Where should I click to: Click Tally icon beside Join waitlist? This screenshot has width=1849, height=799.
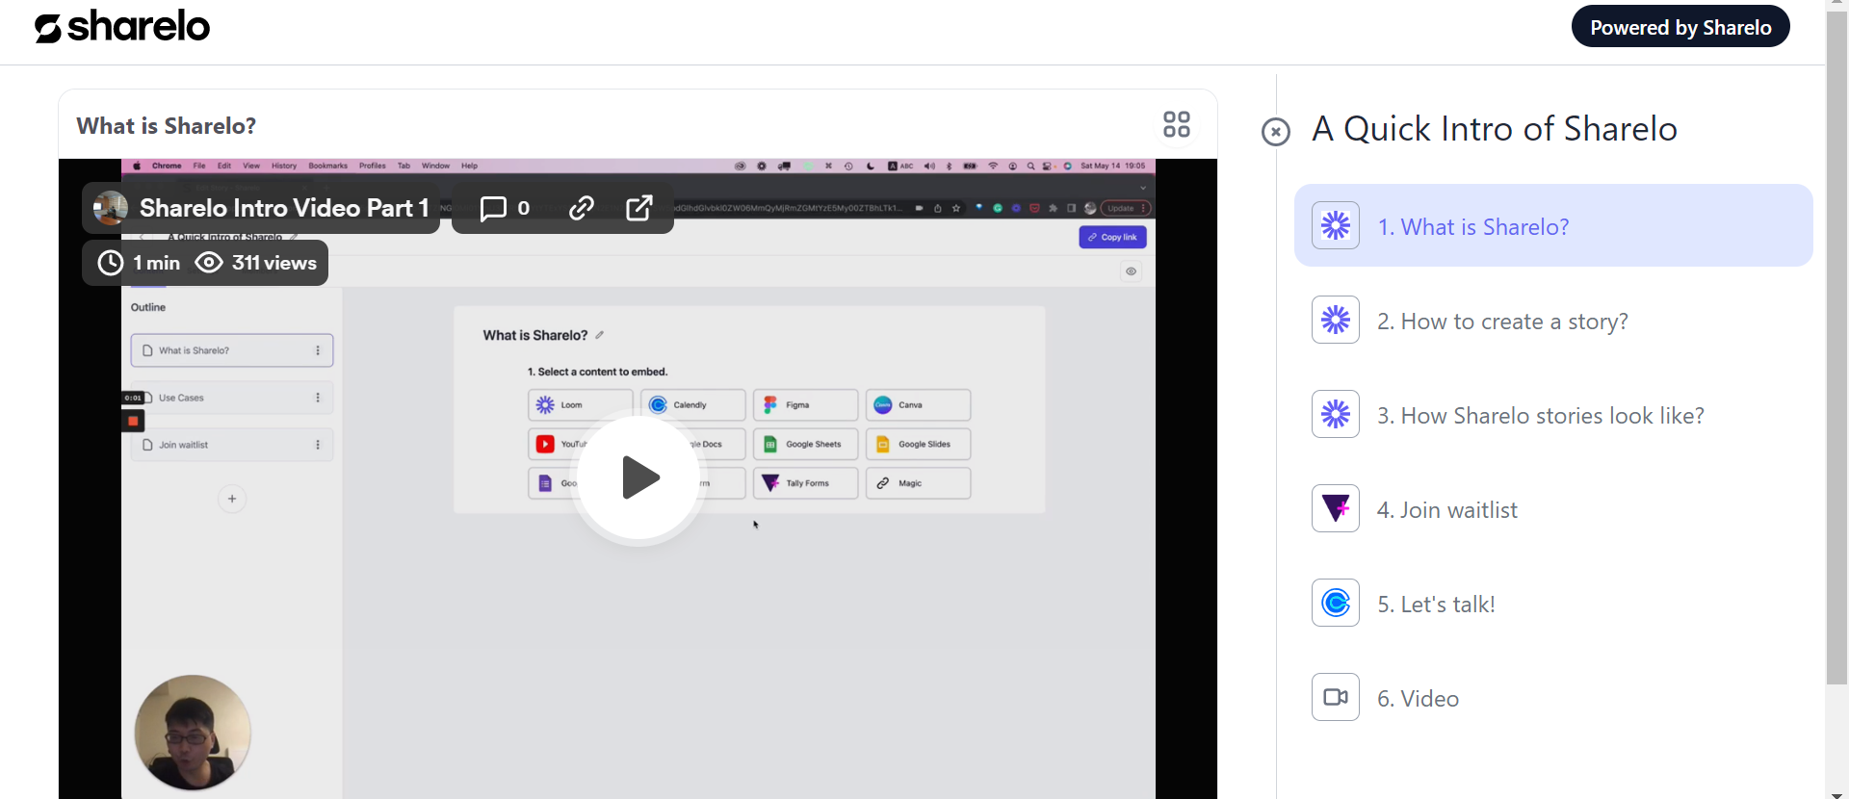click(x=1336, y=508)
